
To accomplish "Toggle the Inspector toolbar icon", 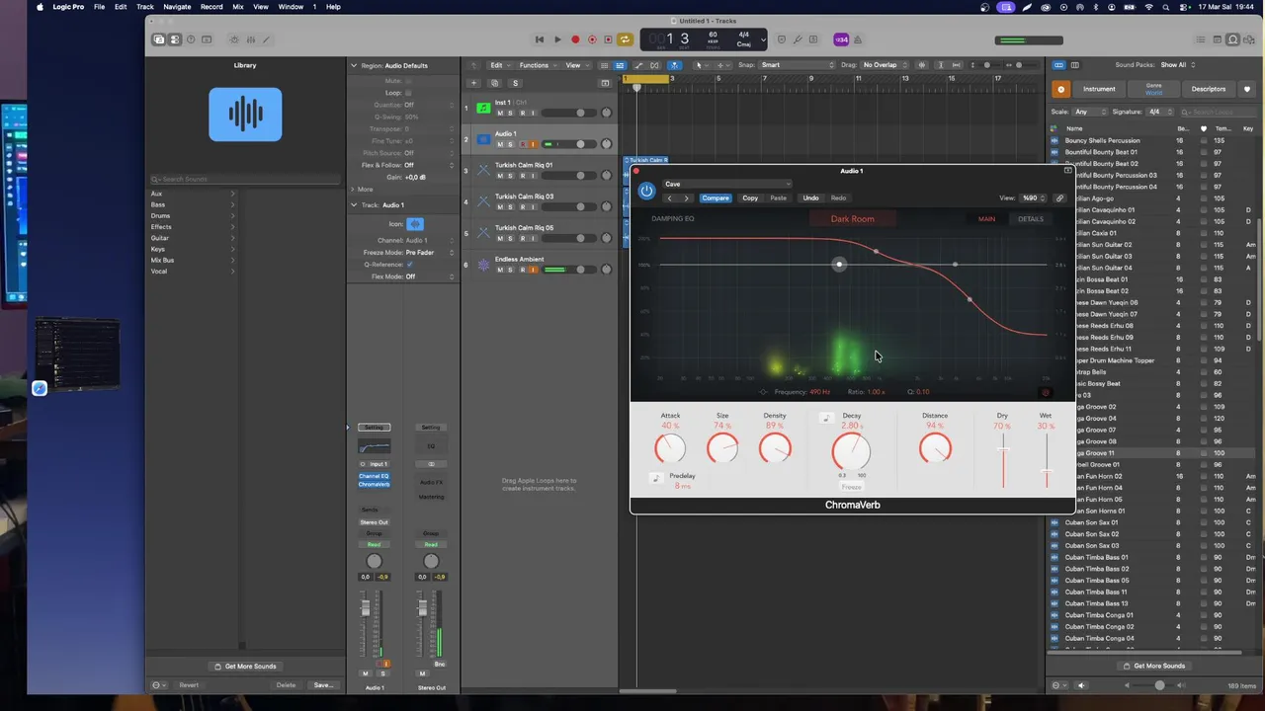I will [x=175, y=39].
